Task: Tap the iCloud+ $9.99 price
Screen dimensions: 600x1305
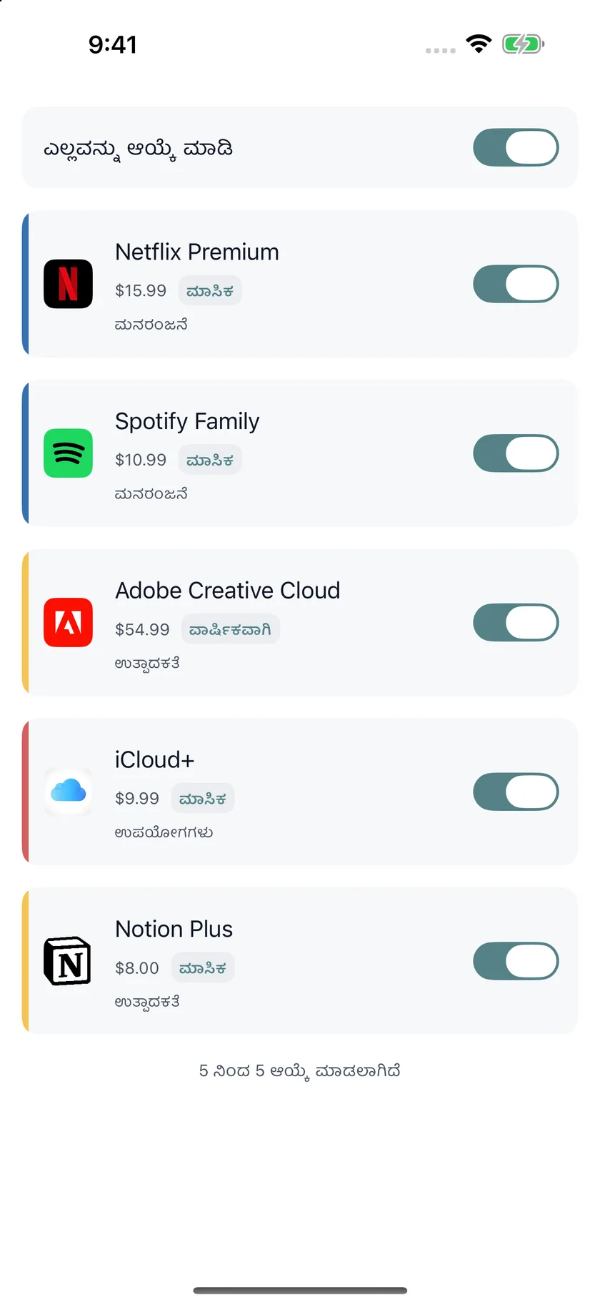Action: [137, 798]
